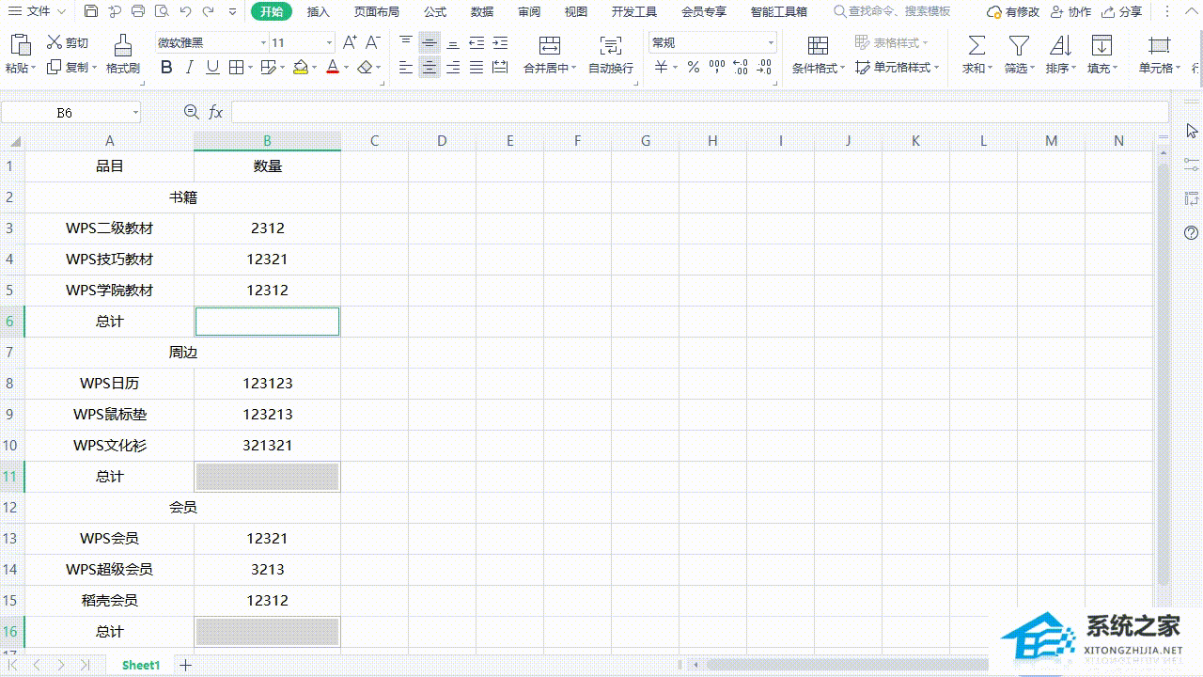Toggle Bold formatting
The height and width of the screenshot is (677, 1203).
click(166, 68)
